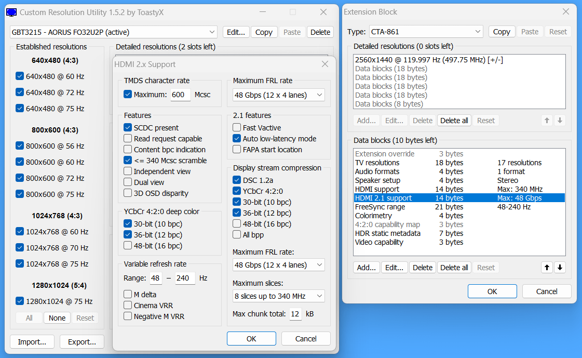Select the Colorimetry data block

click(459, 216)
